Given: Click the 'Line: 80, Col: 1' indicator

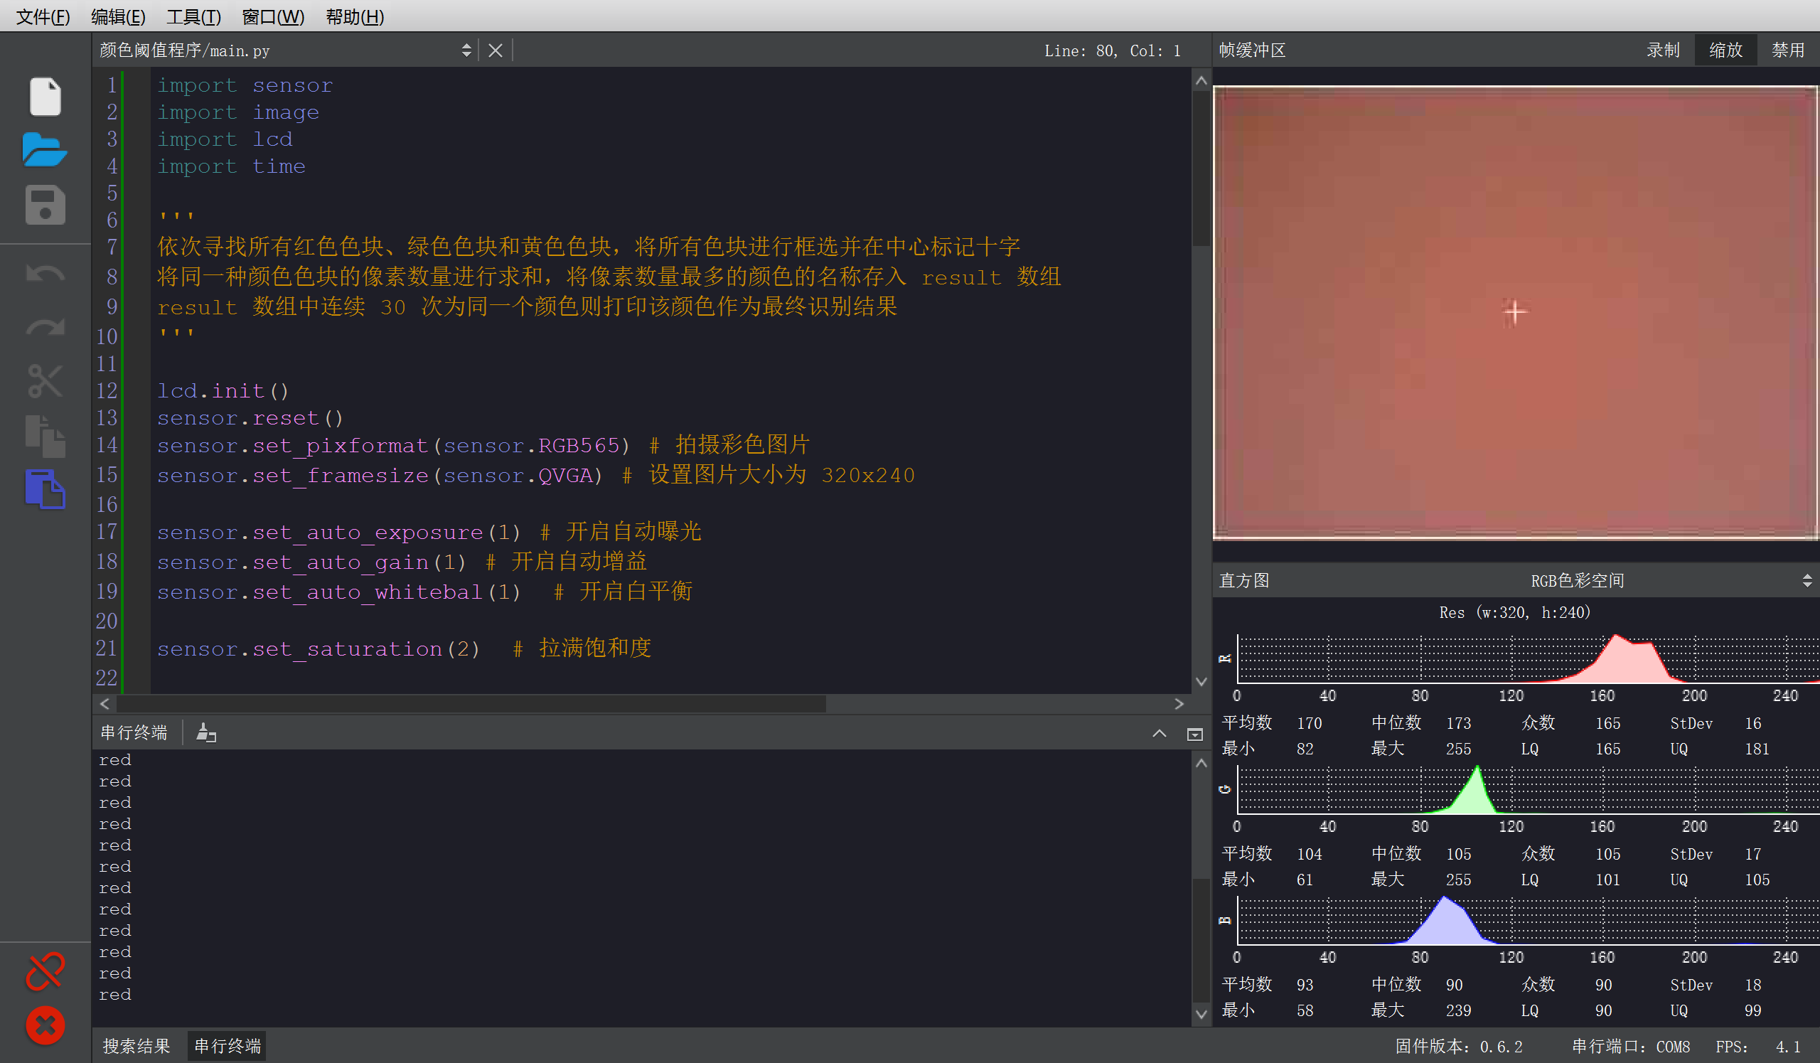Looking at the screenshot, I should coord(1112,50).
